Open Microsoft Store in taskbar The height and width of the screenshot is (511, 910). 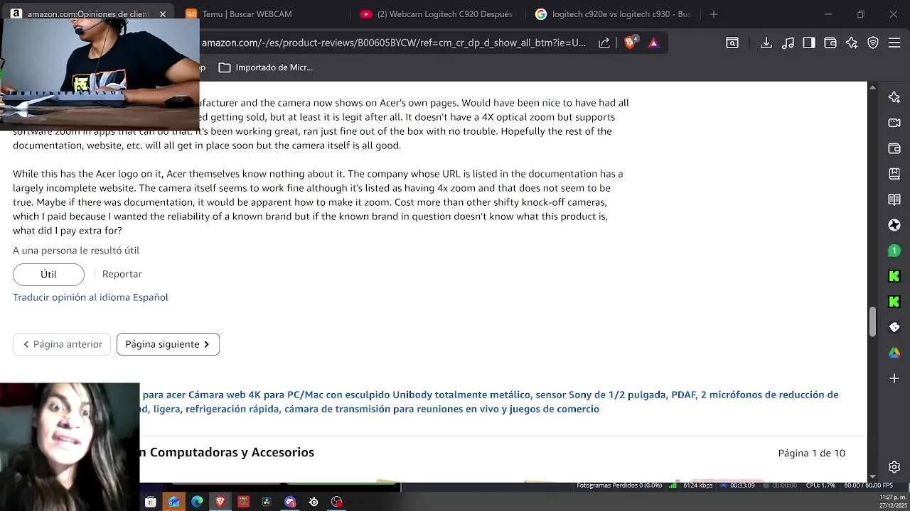151,502
